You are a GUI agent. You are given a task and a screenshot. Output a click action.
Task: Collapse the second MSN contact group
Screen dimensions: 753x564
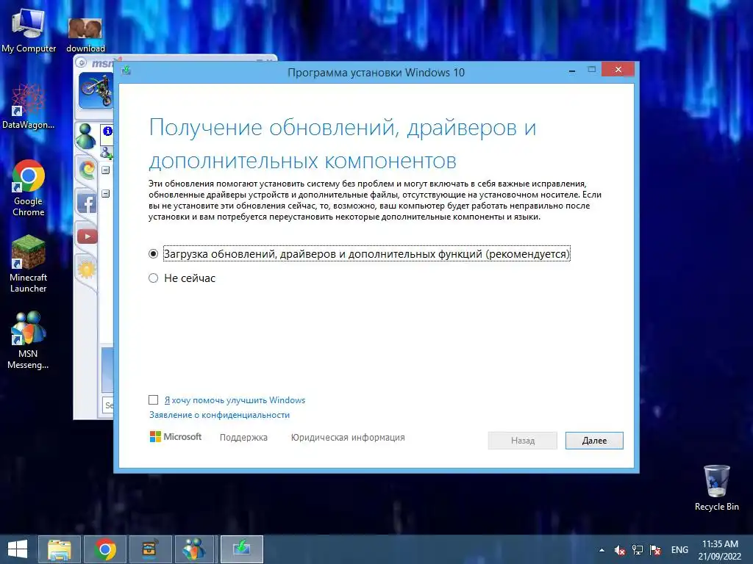tap(106, 194)
